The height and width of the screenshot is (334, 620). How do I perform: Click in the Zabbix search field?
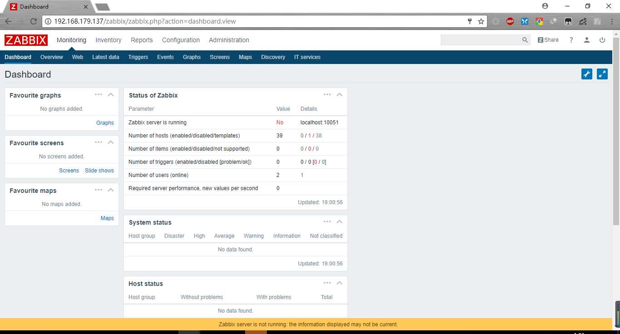(481, 40)
